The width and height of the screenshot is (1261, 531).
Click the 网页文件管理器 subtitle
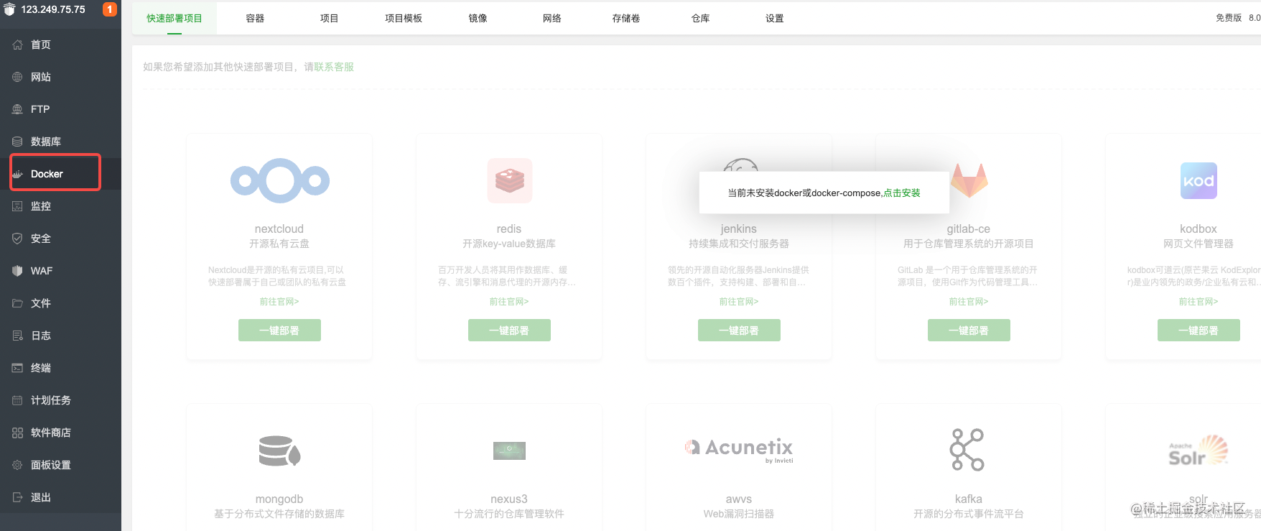[1199, 244]
